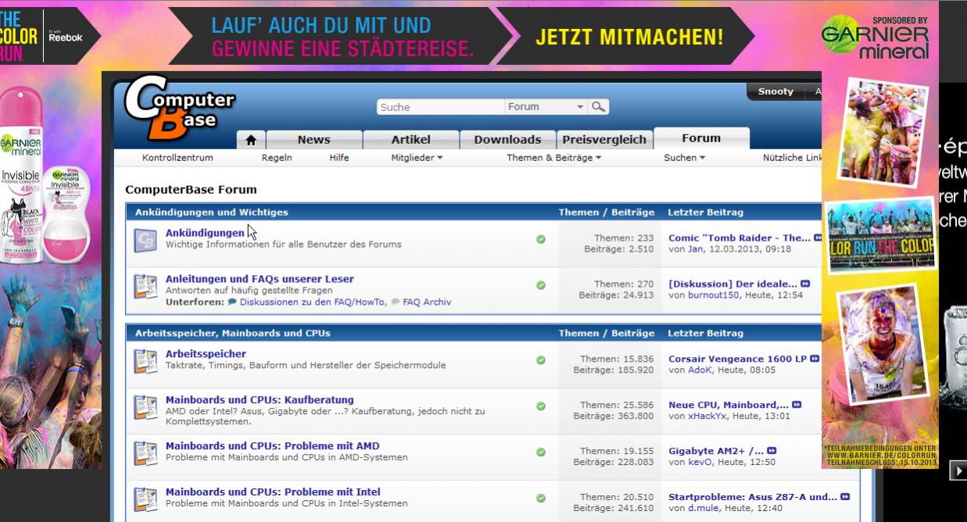
Task: Expand the Mitglieder menu
Action: tap(417, 158)
